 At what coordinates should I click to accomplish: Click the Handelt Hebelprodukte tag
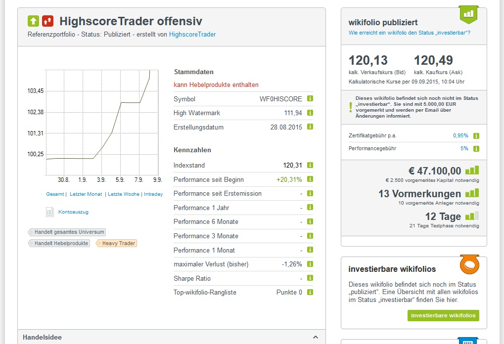pos(59,243)
